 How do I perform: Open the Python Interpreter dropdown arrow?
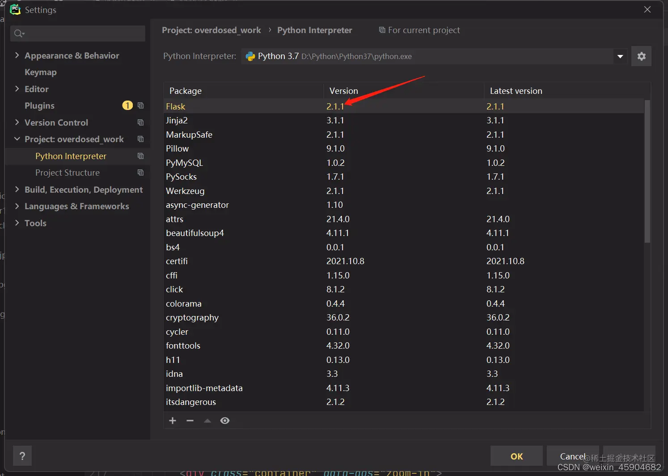click(620, 56)
